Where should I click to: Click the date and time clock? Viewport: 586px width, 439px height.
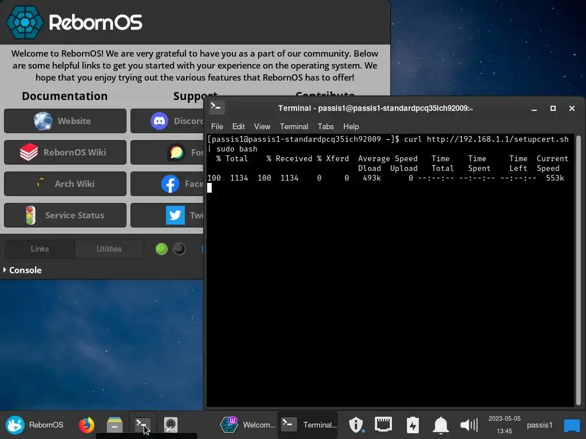pos(505,425)
